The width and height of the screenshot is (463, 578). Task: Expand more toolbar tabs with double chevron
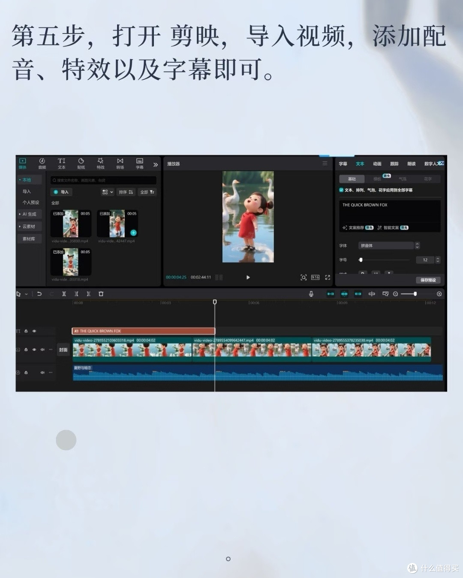tap(155, 164)
